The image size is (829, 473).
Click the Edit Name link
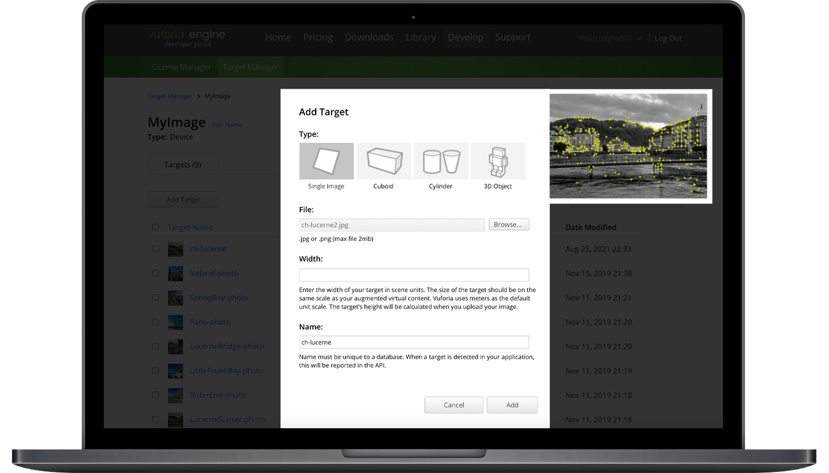(x=227, y=125)
